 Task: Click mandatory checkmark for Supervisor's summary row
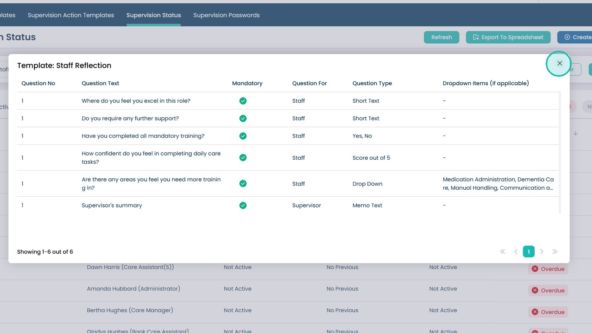pos(243,206)
